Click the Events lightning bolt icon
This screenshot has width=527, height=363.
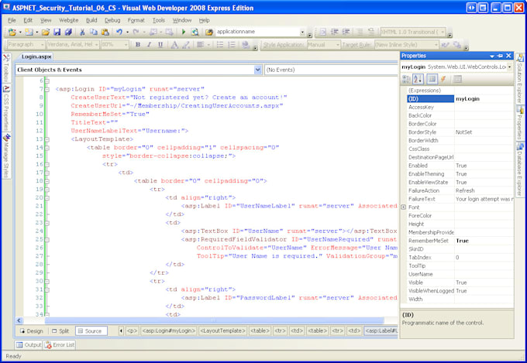coord(444,79)
